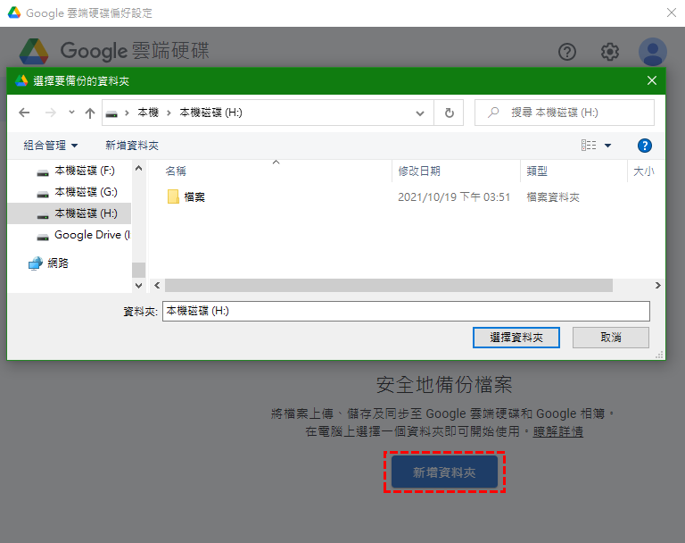Open recent locations dropdown chevron
Image resolution: width=685 pixels, height=543 pixels.
(71, 113)
